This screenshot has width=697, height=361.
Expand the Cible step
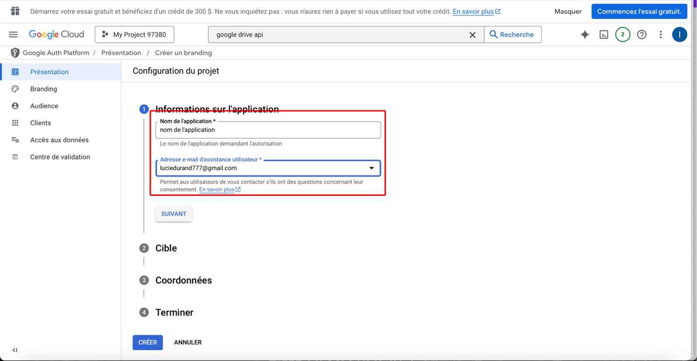coord(166,248)
